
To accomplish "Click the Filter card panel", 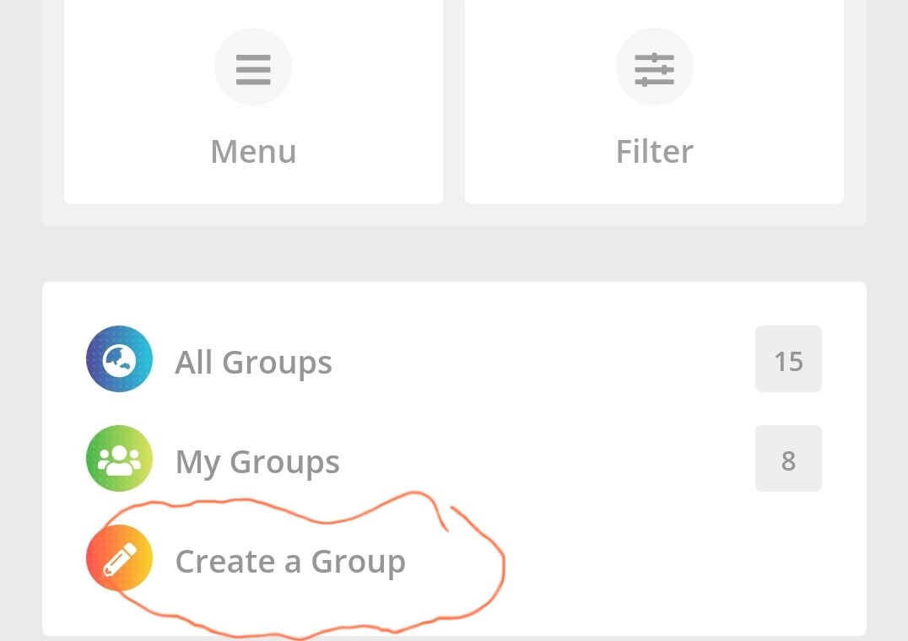I will pos(654,102).
